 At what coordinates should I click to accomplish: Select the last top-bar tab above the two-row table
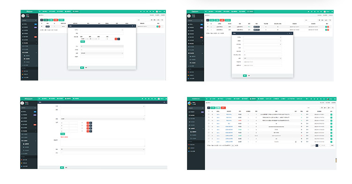coord(250,11)
